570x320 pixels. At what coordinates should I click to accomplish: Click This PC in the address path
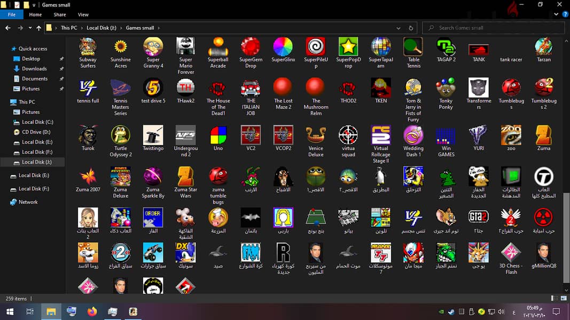click(x=69, y=28)
